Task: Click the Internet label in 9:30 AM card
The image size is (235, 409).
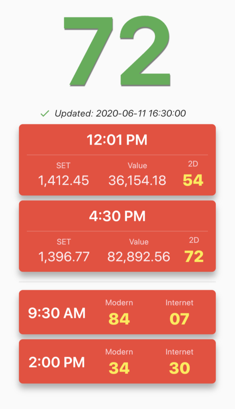Action: point(179,303)
